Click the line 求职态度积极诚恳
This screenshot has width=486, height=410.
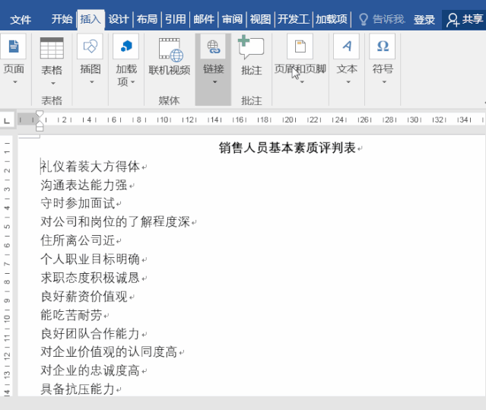point(91,278)
